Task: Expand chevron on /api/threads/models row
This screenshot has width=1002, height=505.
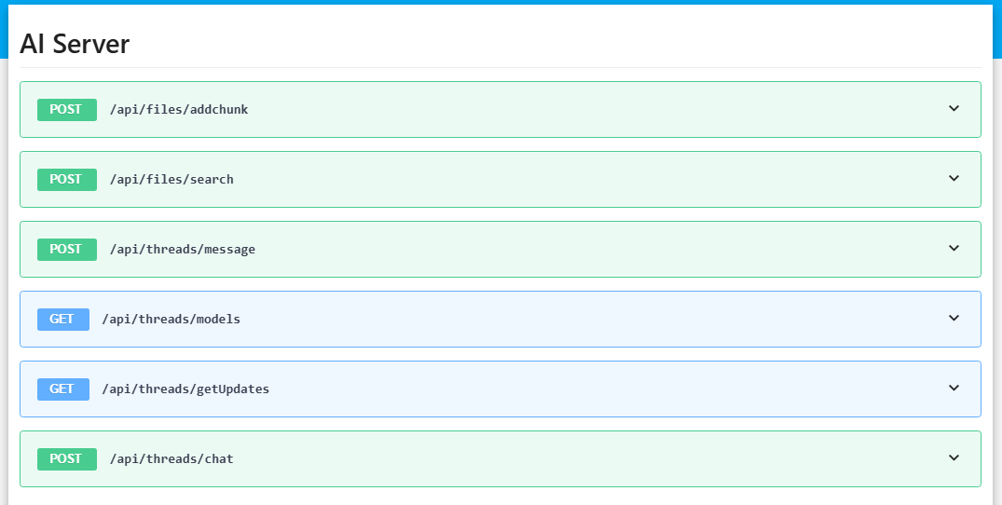Action: point(954,319)
